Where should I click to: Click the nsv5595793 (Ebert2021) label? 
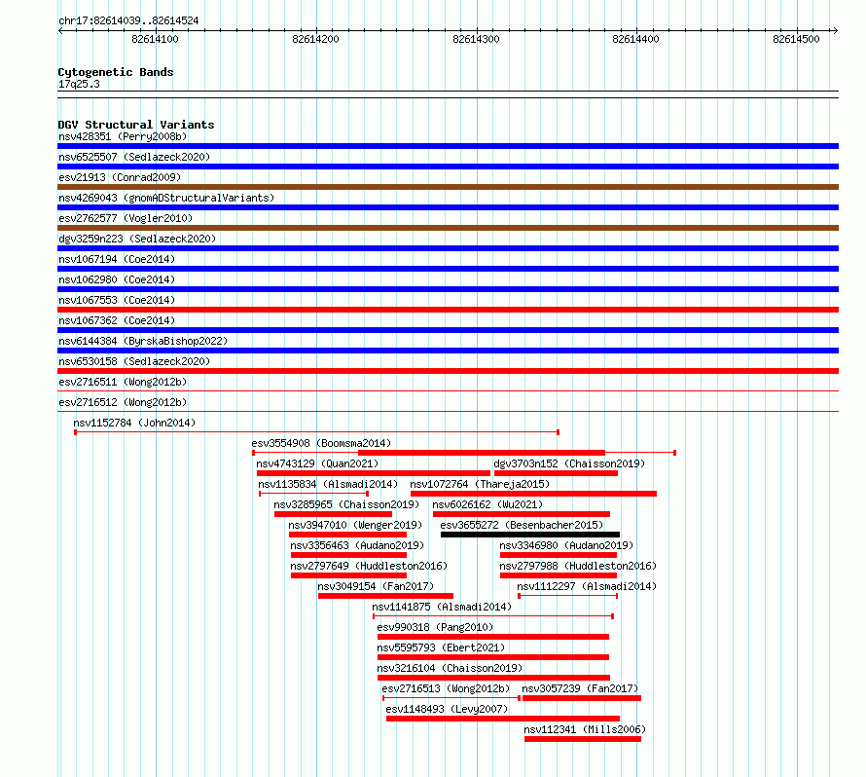441,647
